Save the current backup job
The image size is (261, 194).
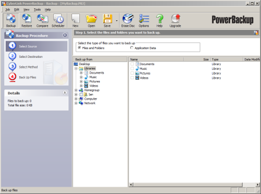[x=107, y=20]
